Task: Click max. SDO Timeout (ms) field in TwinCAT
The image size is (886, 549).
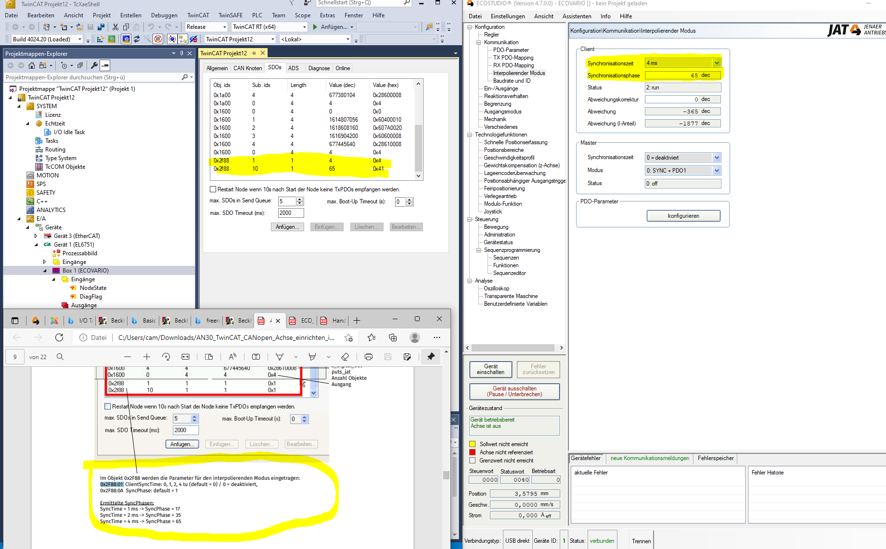Action: (x=291, y=213)
